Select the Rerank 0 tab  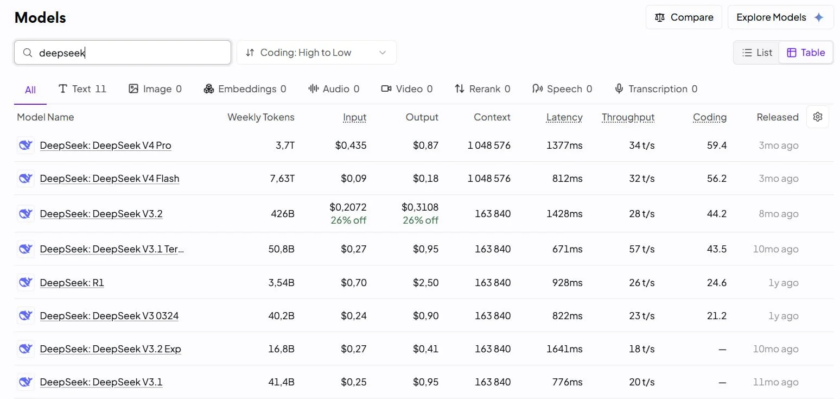(x=482, y=89)
